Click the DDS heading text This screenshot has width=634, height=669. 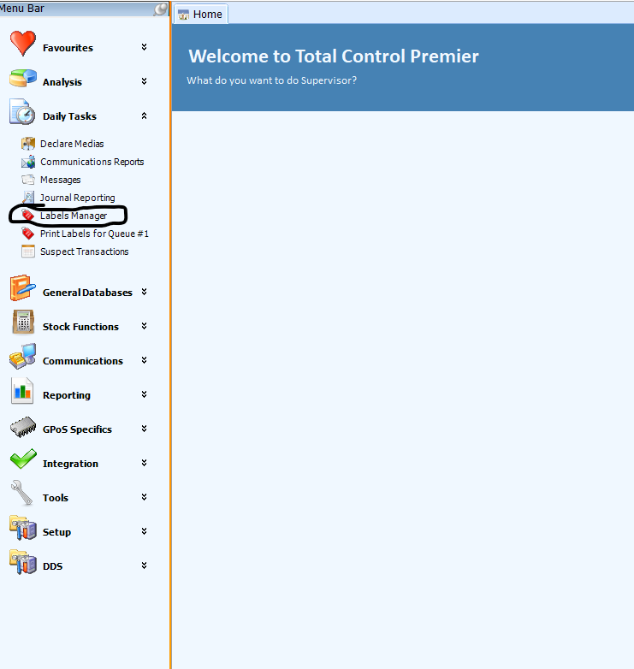click(x=52, y=566)
